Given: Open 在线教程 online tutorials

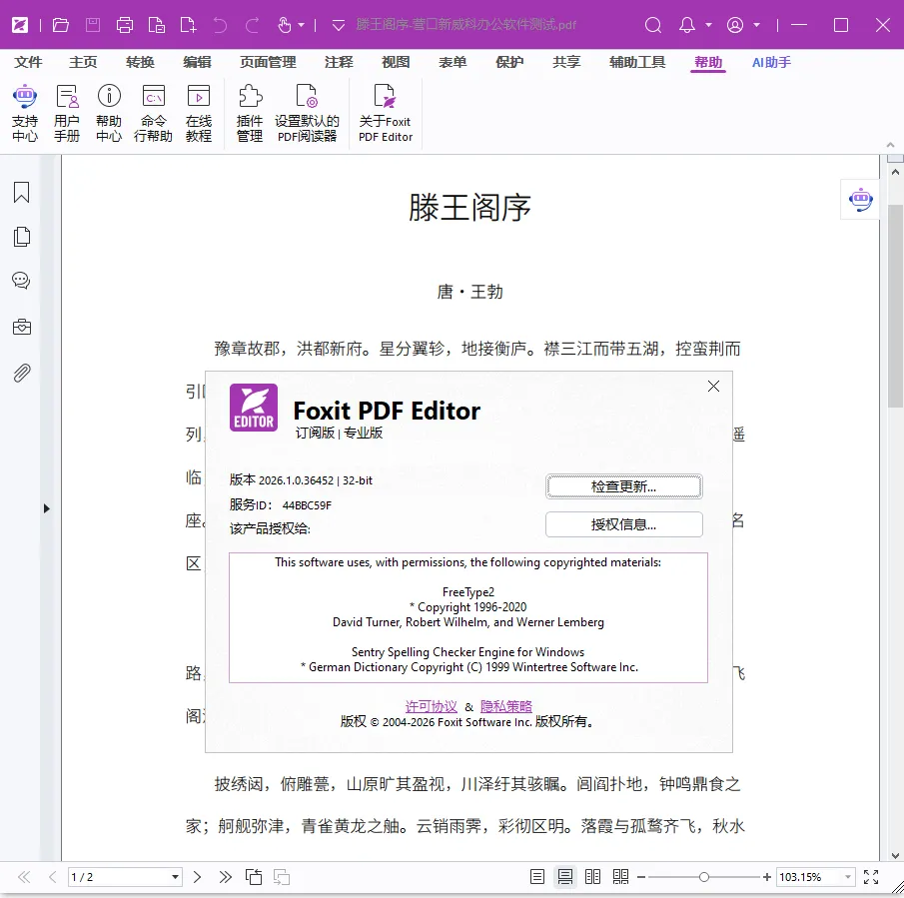Looking at the screenshot, I should 199,113.
